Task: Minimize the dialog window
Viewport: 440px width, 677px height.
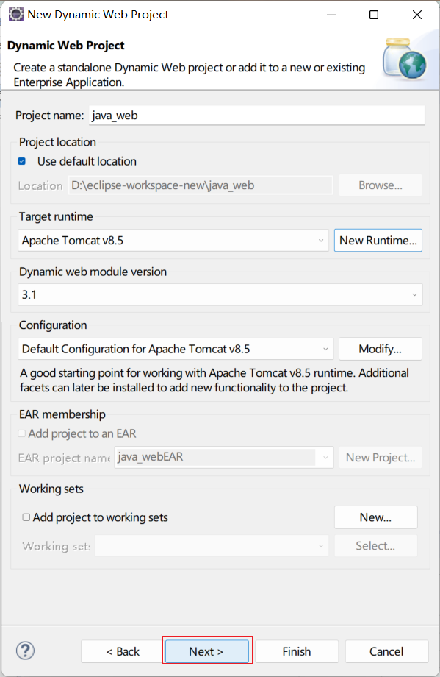Action: pos(331,15)
